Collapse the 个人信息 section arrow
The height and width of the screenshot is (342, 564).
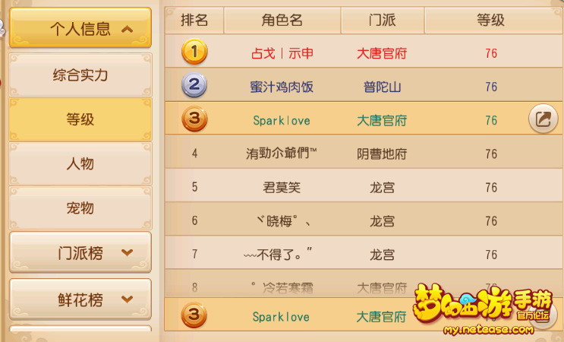(128, 29)
